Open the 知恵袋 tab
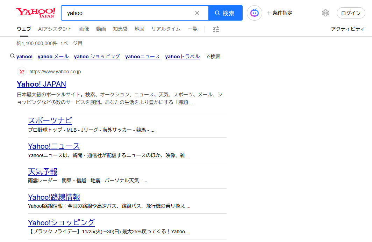372x242 pixels. pos(120,29)
